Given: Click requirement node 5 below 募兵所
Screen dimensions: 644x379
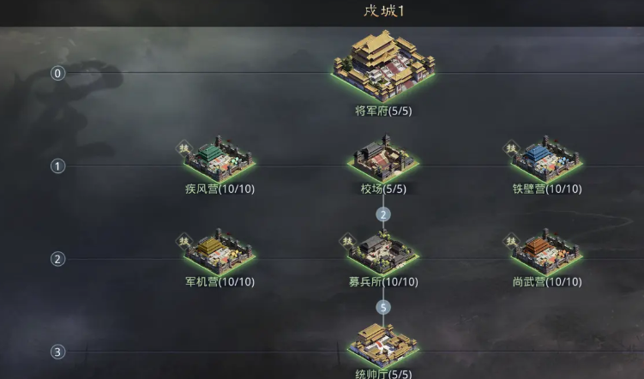Looking at the screenshot, I should [x=383, y=308].
